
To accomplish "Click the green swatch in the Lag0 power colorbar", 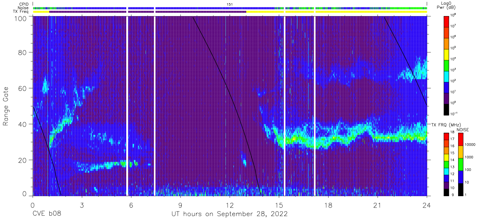I will click(447, 65).
